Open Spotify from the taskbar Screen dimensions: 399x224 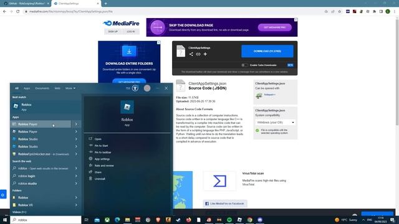pos(229,220)
